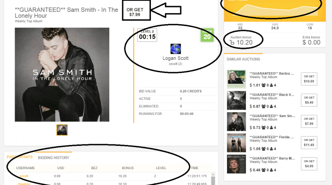The image size is (332, 185).
Task: Switch to the Participants tab
Action: coord(19,157)
